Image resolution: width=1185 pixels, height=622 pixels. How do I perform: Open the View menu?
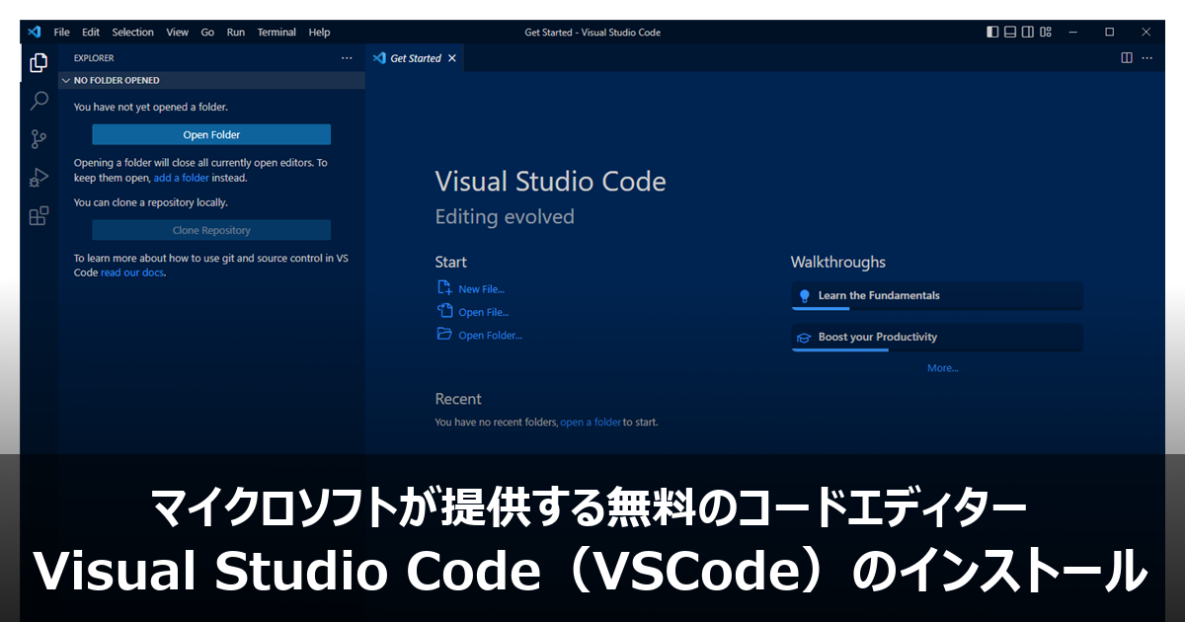pos(178,32)
